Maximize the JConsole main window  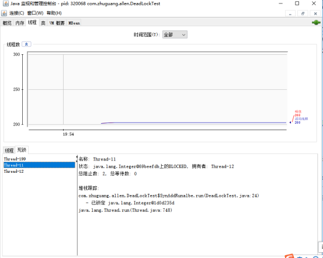tap(297, 4)
